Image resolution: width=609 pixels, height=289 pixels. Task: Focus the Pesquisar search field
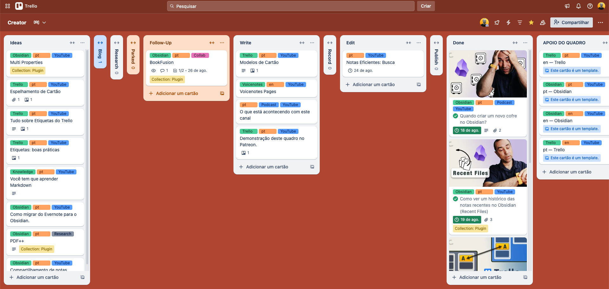click(291, 6)
